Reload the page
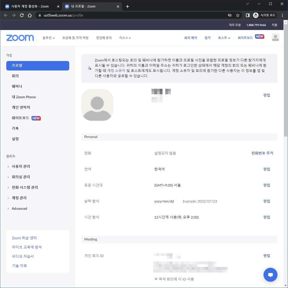 pyautogui.click(x=22, y=15)
